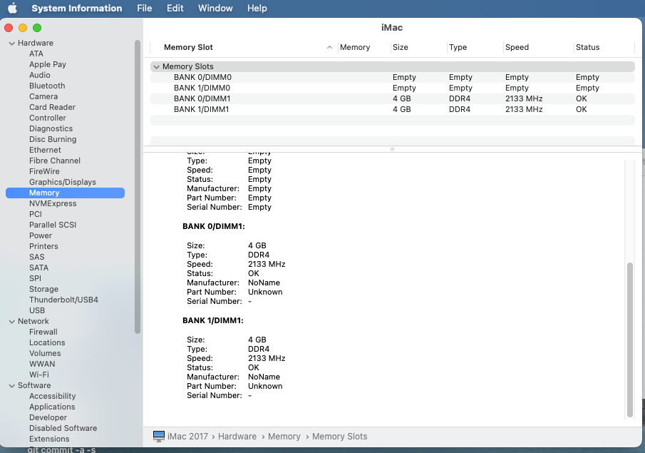Image resolution: width=645 pixels, height=453 pixels.
Task: Open the File menu
Action: click(x=145, y=9)
